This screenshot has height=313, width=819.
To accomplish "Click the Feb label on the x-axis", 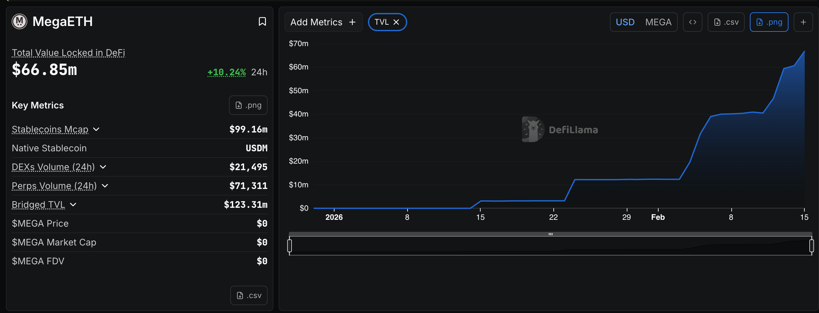I will click(658, 217).
